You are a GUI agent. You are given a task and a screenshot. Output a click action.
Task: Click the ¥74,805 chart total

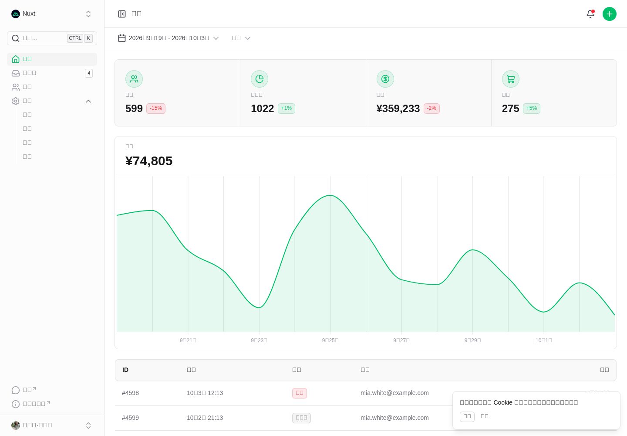(x=149, y=161)
